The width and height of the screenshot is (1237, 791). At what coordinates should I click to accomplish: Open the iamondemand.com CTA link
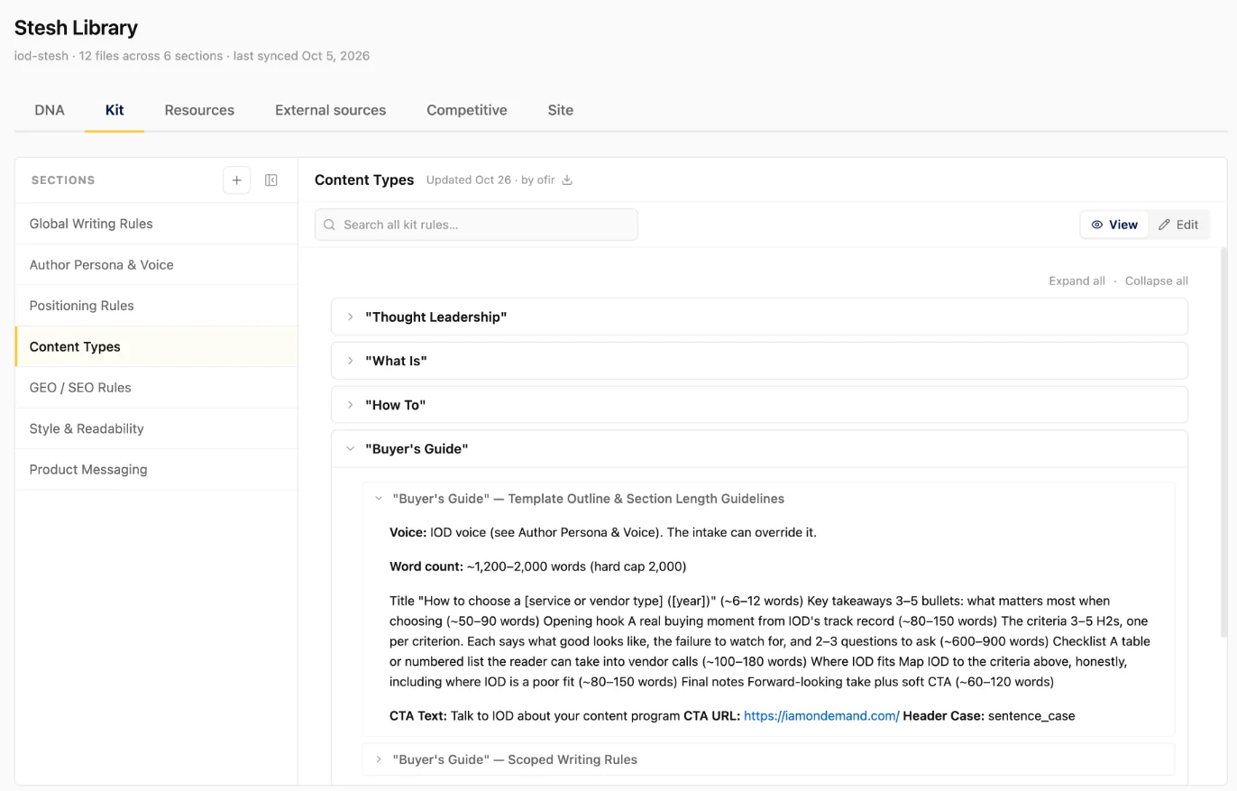(x=821, y=716)
